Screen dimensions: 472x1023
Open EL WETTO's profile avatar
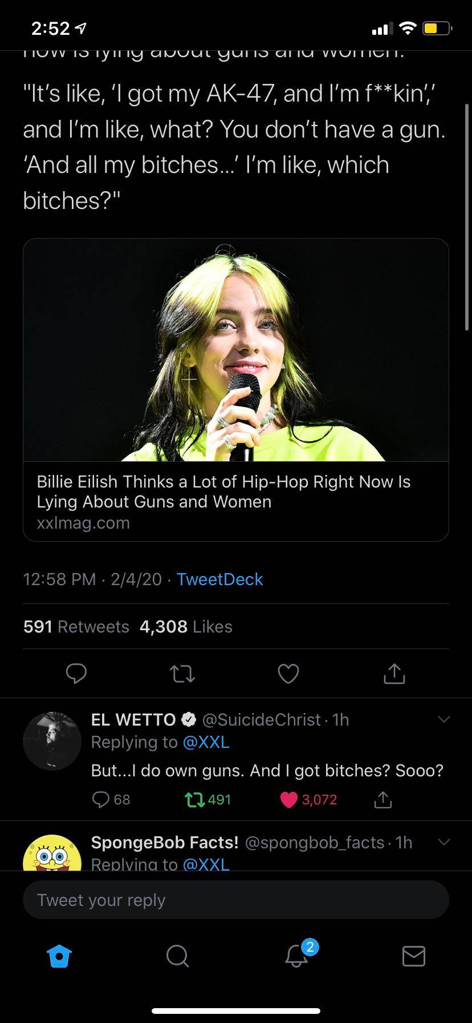[52, 740]
